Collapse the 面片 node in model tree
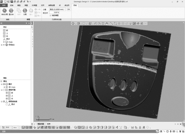The height and width of the screenshot is (134, 185). [x=2, y=84]
